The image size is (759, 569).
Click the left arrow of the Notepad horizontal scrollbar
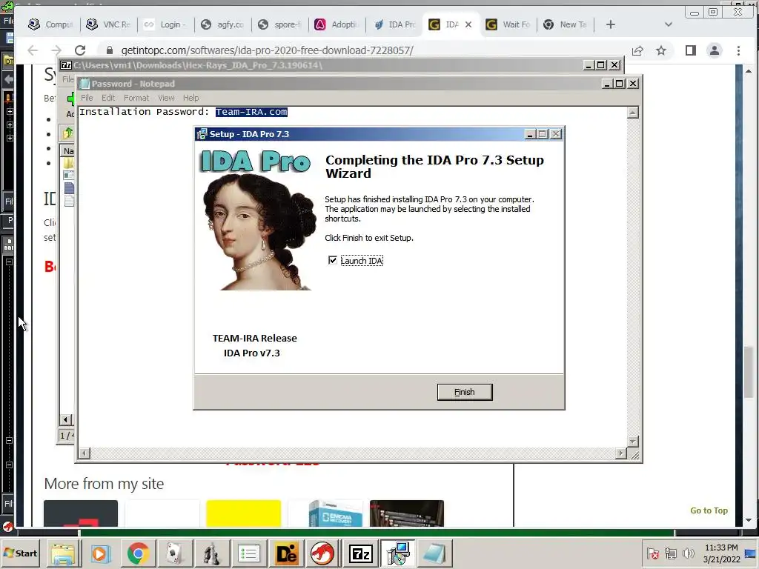click(84, 453)
